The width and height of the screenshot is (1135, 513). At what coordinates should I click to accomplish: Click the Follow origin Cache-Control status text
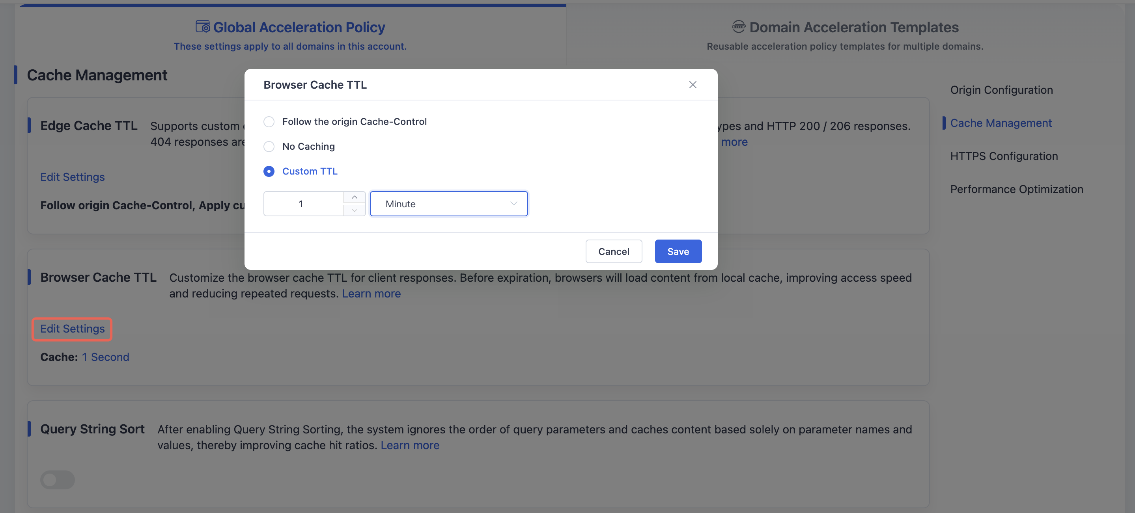tap(142, 205)
